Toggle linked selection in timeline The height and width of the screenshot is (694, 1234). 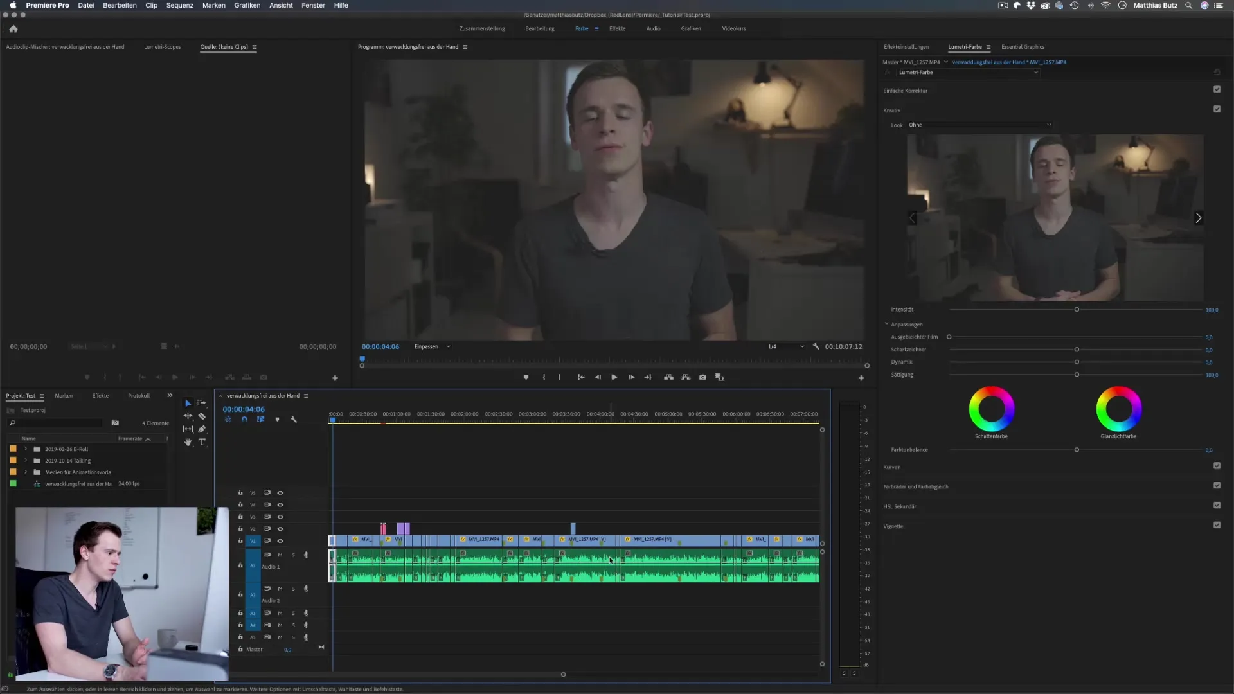pos(260,420)
